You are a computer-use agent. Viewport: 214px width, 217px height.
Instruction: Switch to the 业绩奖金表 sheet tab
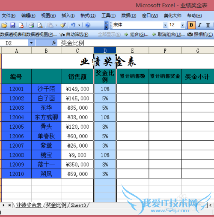[x=29, y=205]
